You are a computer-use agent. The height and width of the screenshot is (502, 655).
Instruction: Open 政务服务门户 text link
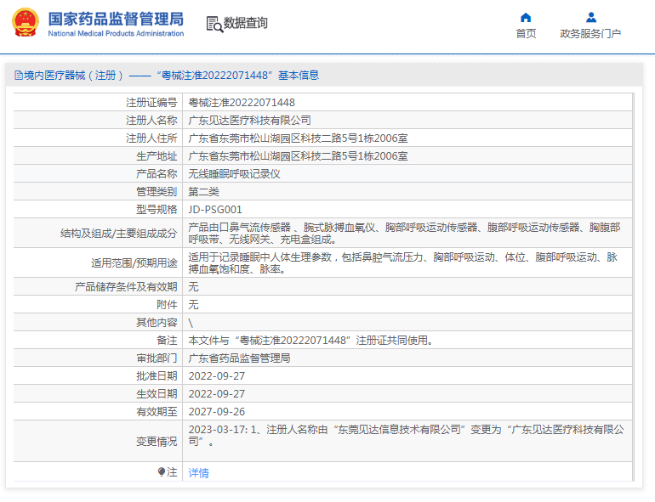click(x=590, y=33)
